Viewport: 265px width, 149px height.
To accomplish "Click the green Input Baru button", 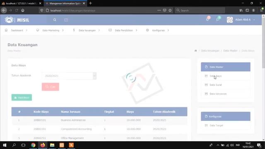I will (22, 98).
